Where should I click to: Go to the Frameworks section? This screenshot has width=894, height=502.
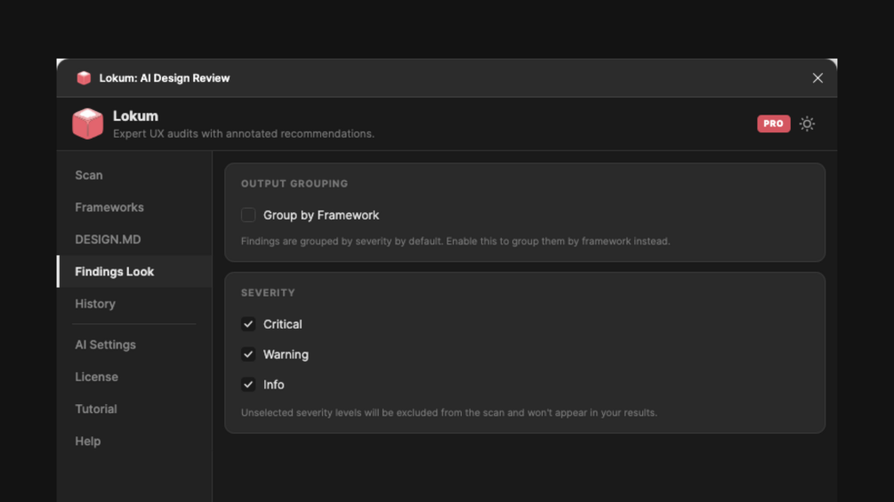click(x=109, y=207)
